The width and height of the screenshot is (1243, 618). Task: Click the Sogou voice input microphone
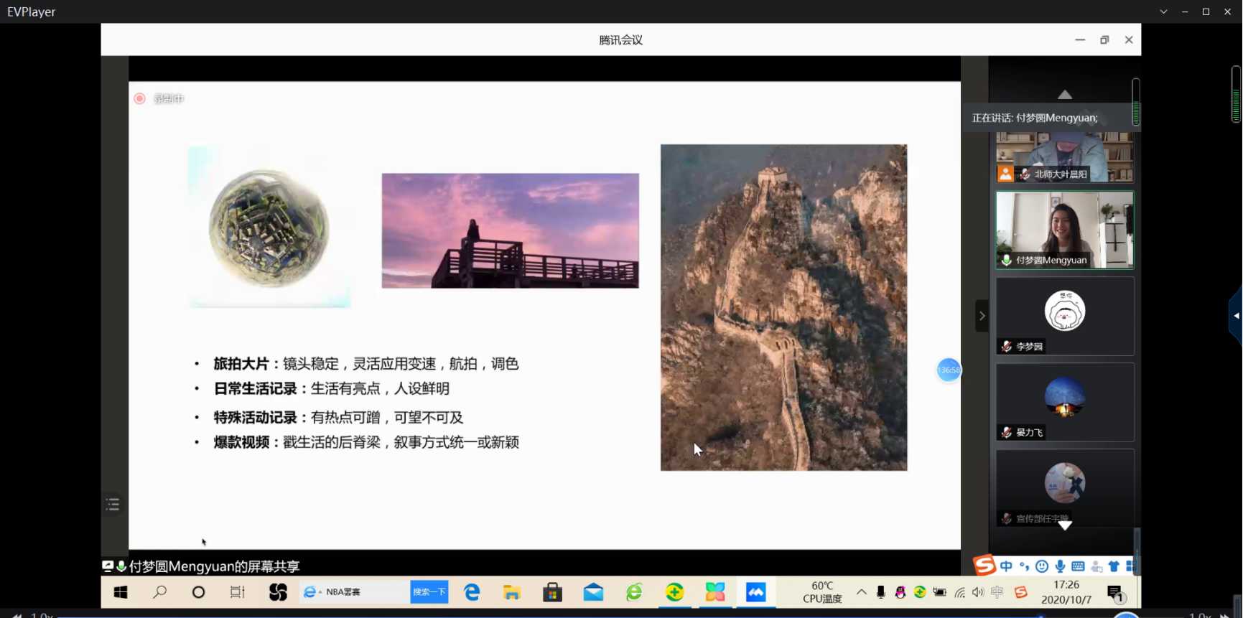1060,566
